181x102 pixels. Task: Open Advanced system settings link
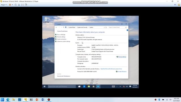click(64, 41)
